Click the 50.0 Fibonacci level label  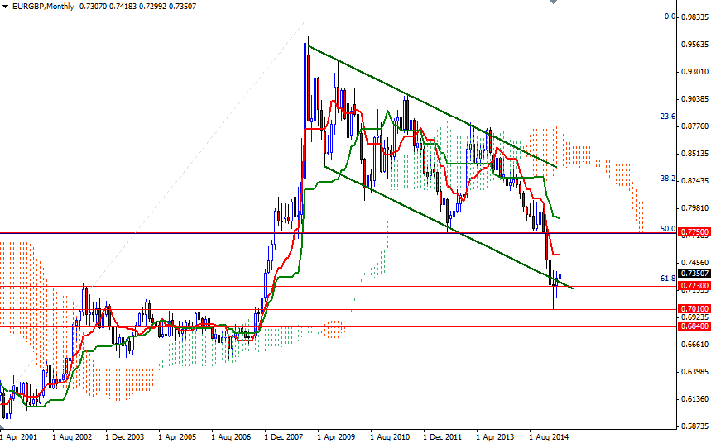tap(668, 229)
